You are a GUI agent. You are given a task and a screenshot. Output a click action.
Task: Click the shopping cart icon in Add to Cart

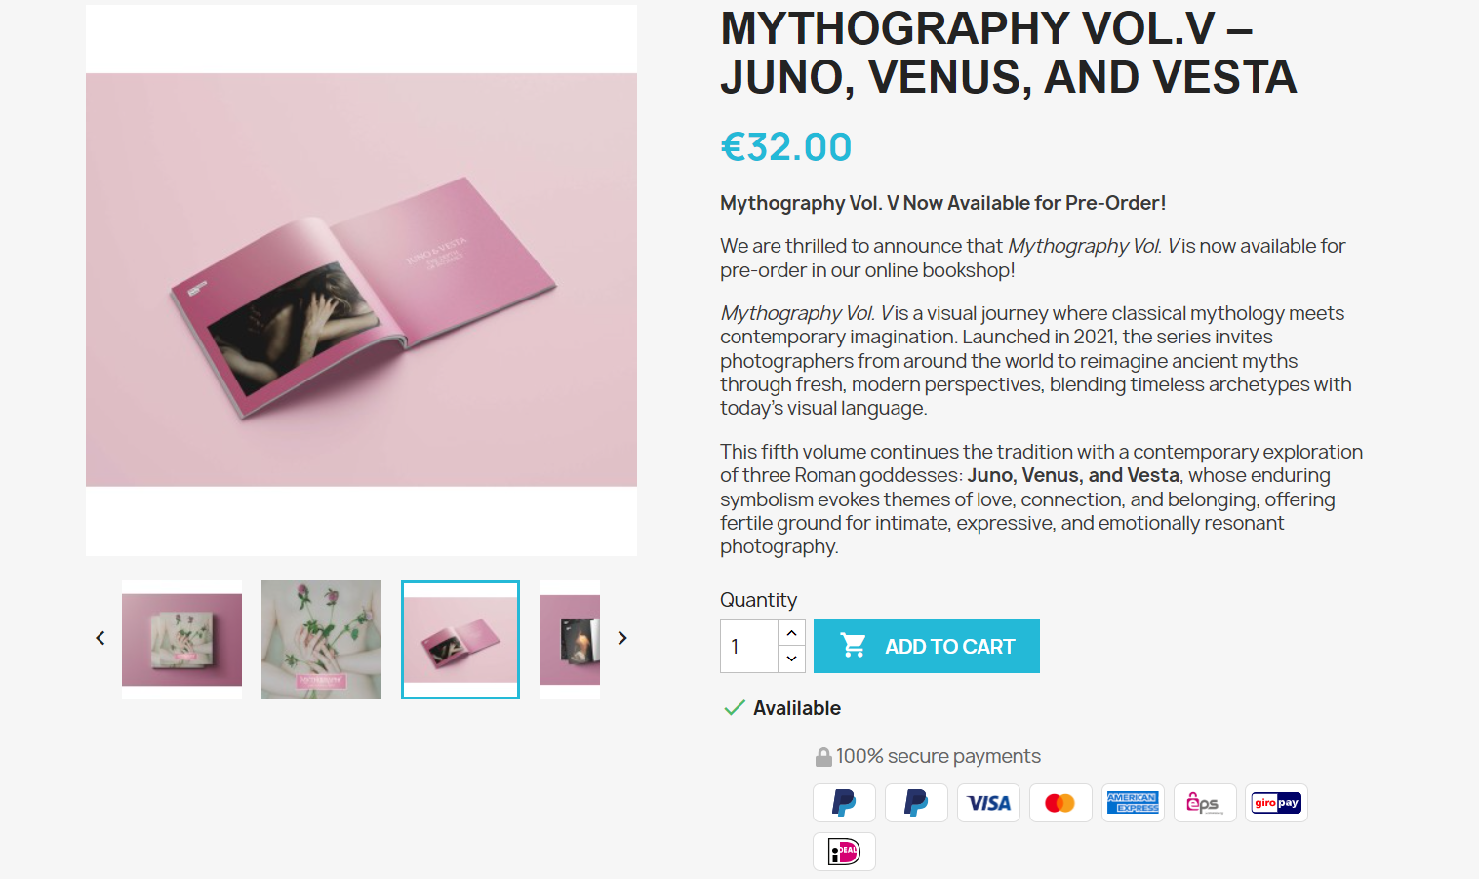854,646
